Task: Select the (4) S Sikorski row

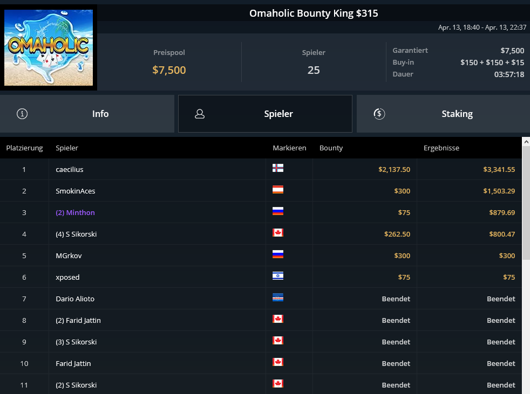Action: click(x=76, y=234)
